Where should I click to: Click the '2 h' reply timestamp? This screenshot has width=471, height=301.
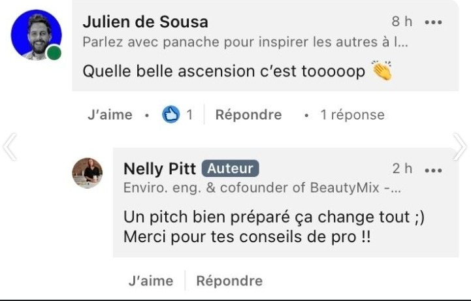(x=402, y=169)
